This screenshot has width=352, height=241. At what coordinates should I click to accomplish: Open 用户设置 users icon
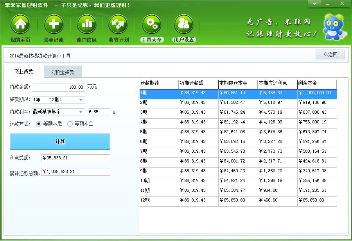point(184,25)
